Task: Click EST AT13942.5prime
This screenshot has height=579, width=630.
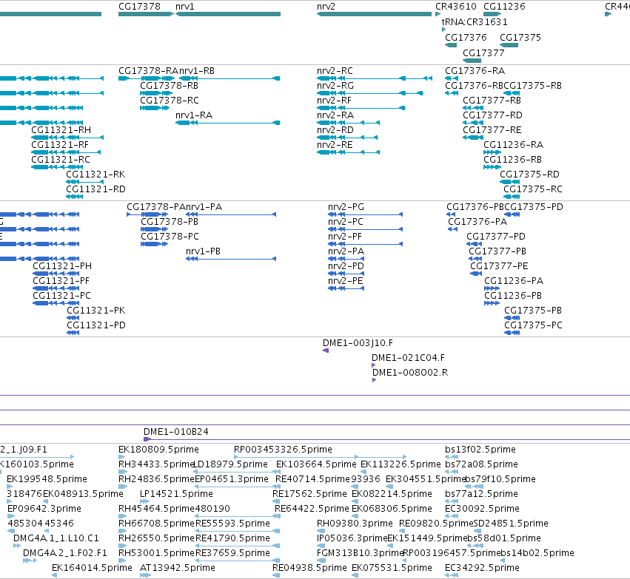Action: (x=145, y=575)
